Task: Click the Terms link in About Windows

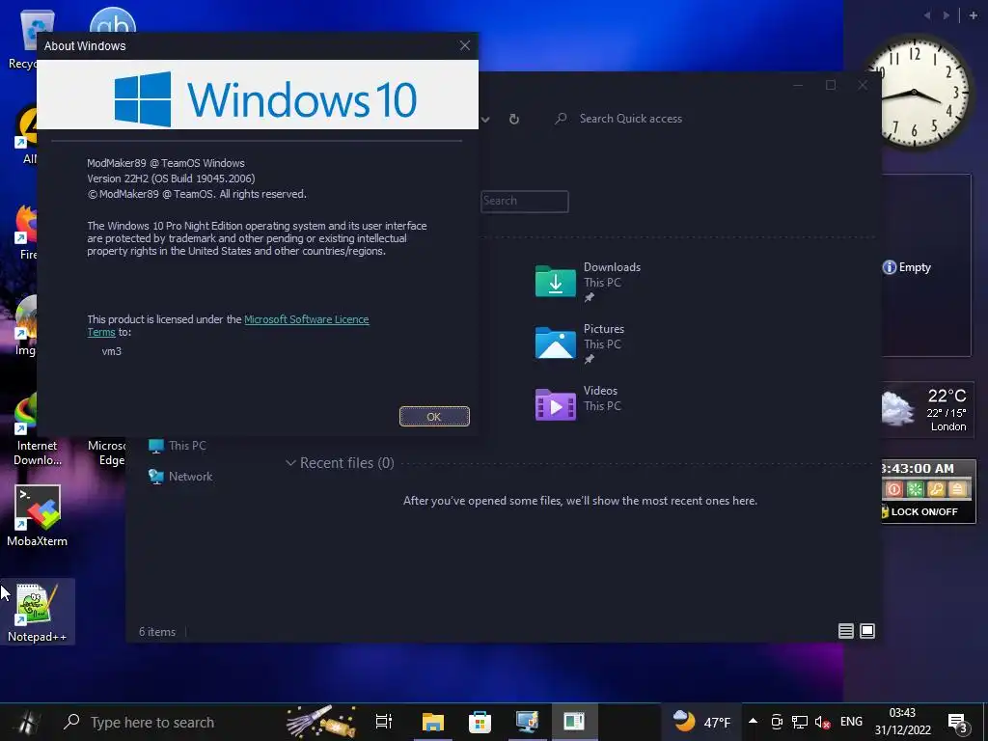Action: click(100, 332)
